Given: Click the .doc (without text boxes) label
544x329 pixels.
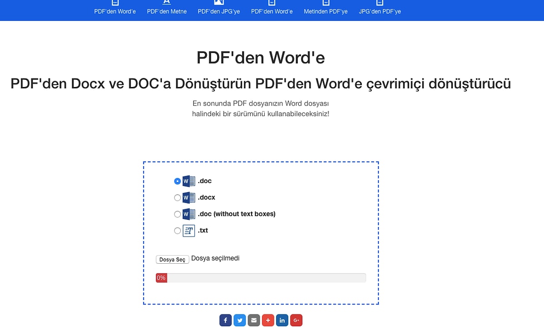Looking at the screenshot, I should click(237, 214).
